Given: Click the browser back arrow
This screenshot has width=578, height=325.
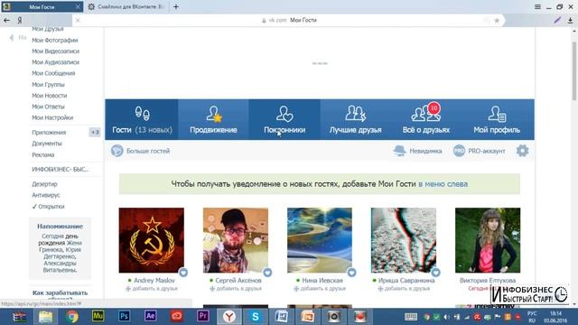Looking at the screenshot, I should pyautogui.click(x=6, y=20).
